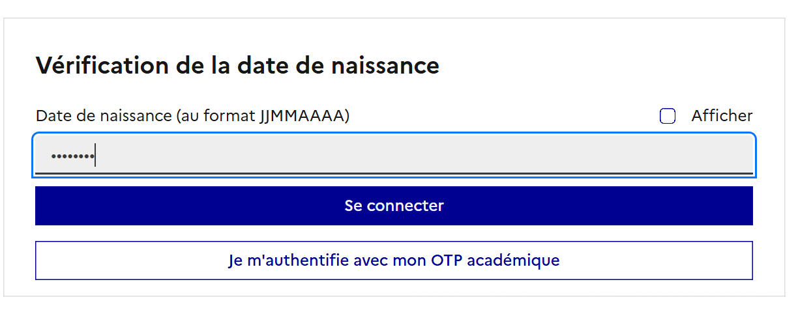Check the square box beside Afficher
798x310 pixels.
click(x=667, y=117)
